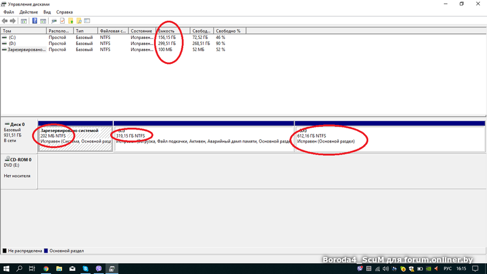Open the Mail app from the taskbar
Image resolution: width=487 pixels, height=274 pixels.
click(72, 269)
